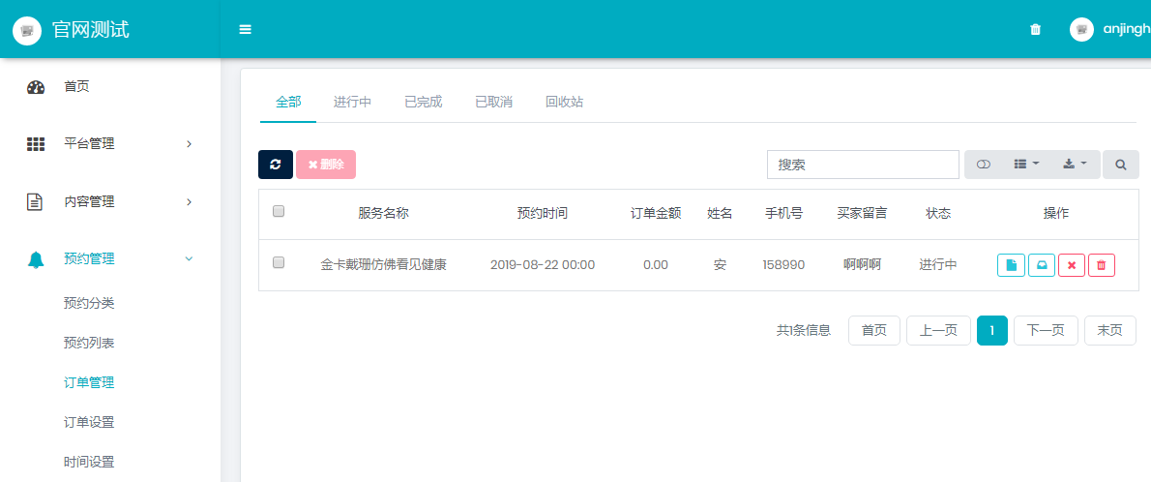Screen dimensions: 1151x482
Task: Click the search magnifier icon button
Action: [1120, 165]
